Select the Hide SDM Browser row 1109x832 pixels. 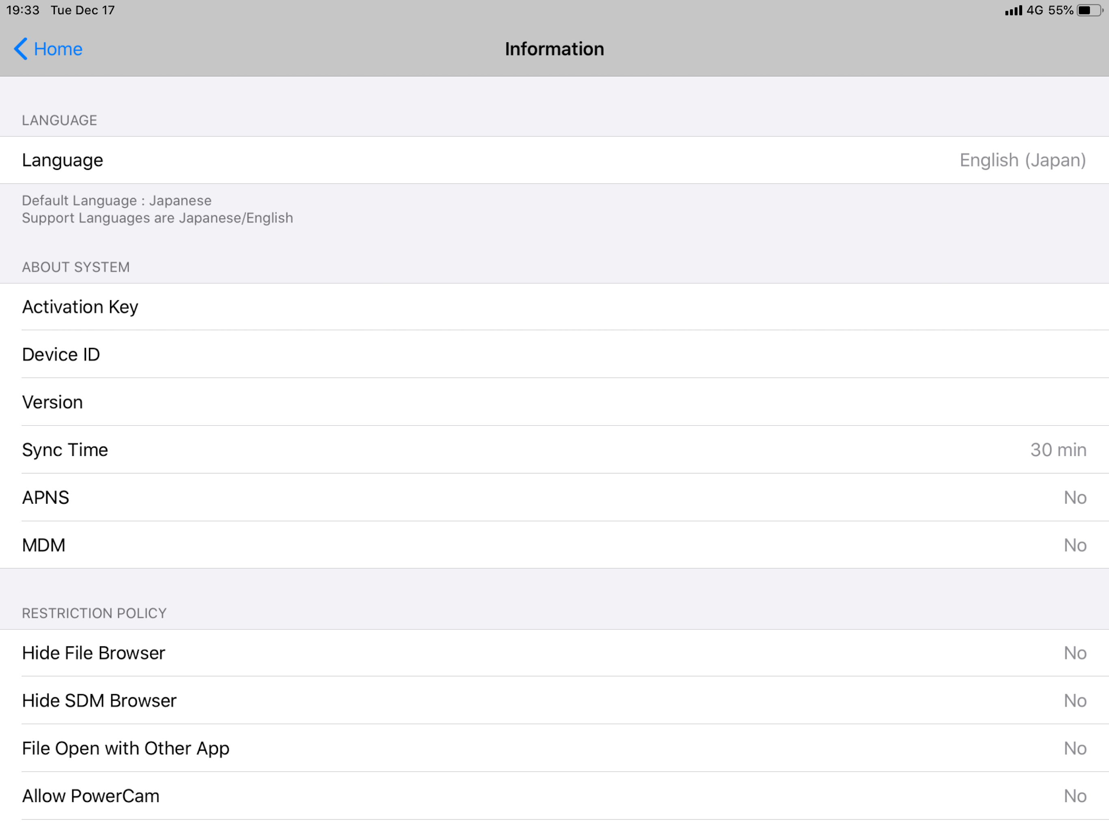point(554,700)
